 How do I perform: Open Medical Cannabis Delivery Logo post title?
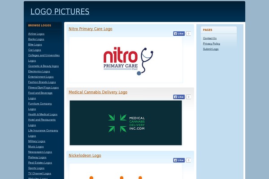click(x=98, y=92)
